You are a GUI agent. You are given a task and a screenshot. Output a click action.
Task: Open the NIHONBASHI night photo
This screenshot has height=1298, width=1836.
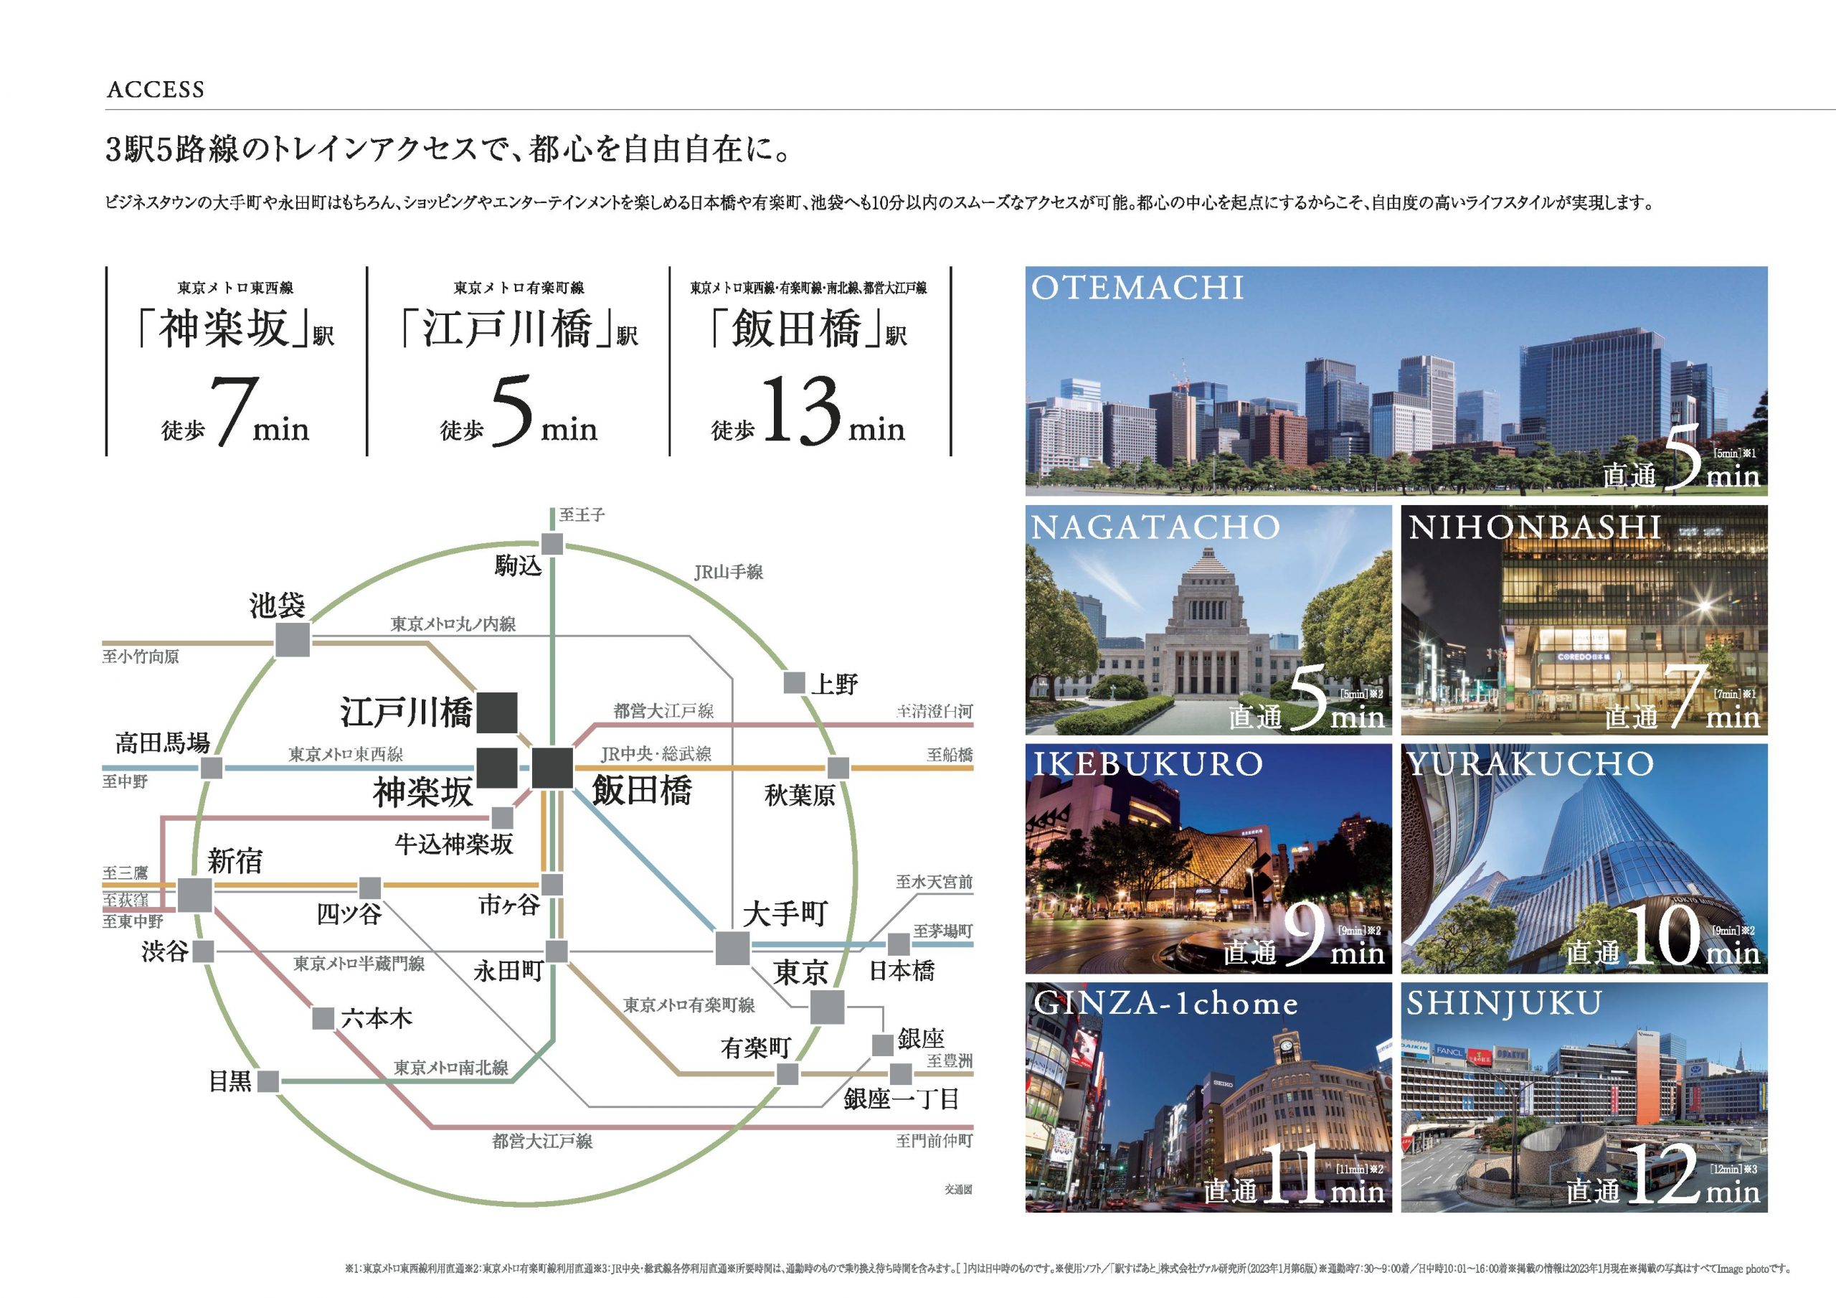(x=1584, y=620)
